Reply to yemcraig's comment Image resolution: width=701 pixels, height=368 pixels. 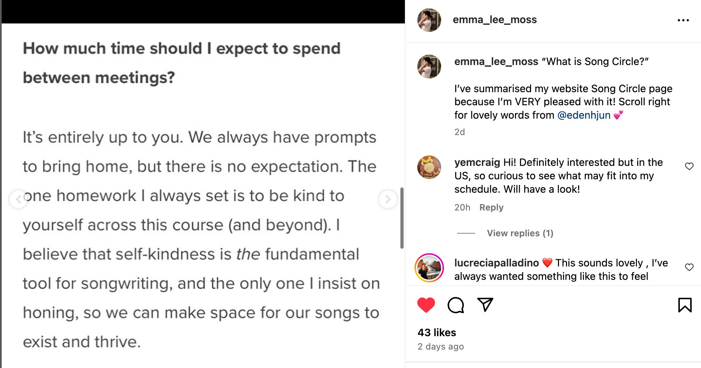click(491, 207)
